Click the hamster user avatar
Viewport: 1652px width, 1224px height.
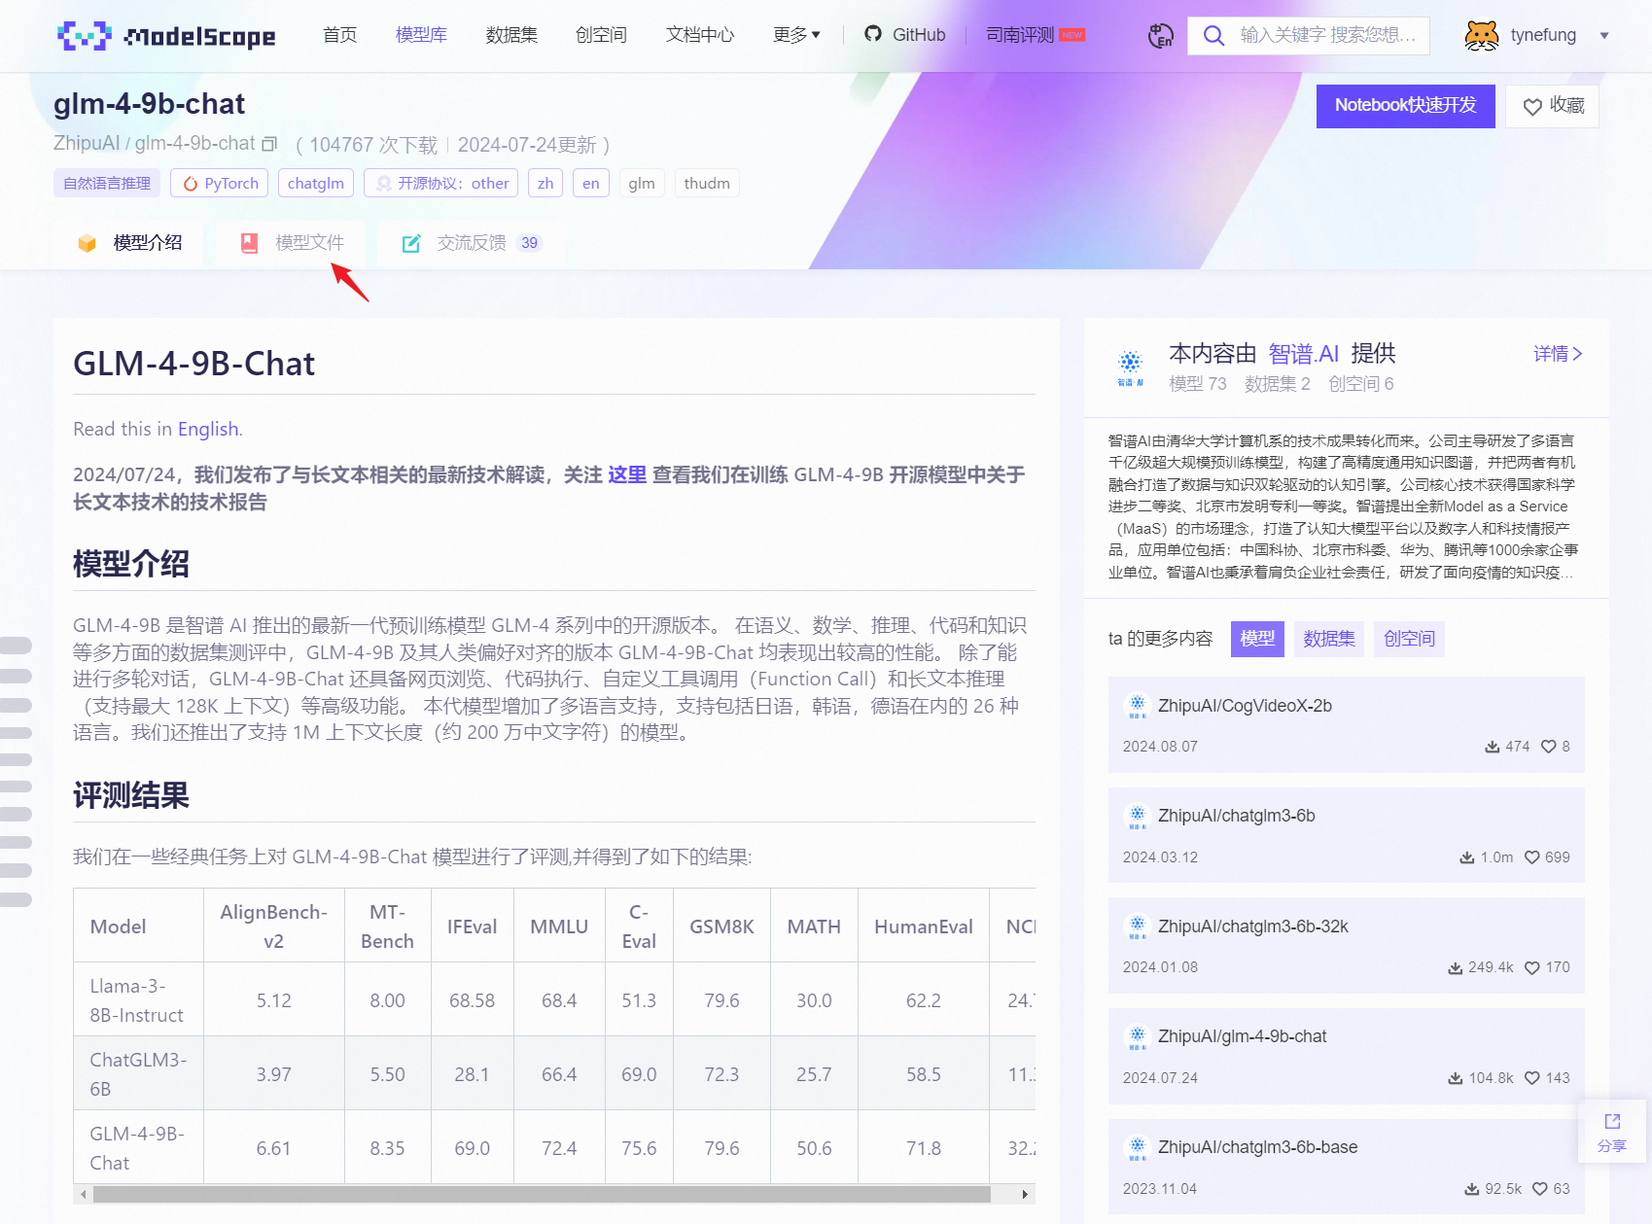coord(1481,36)
